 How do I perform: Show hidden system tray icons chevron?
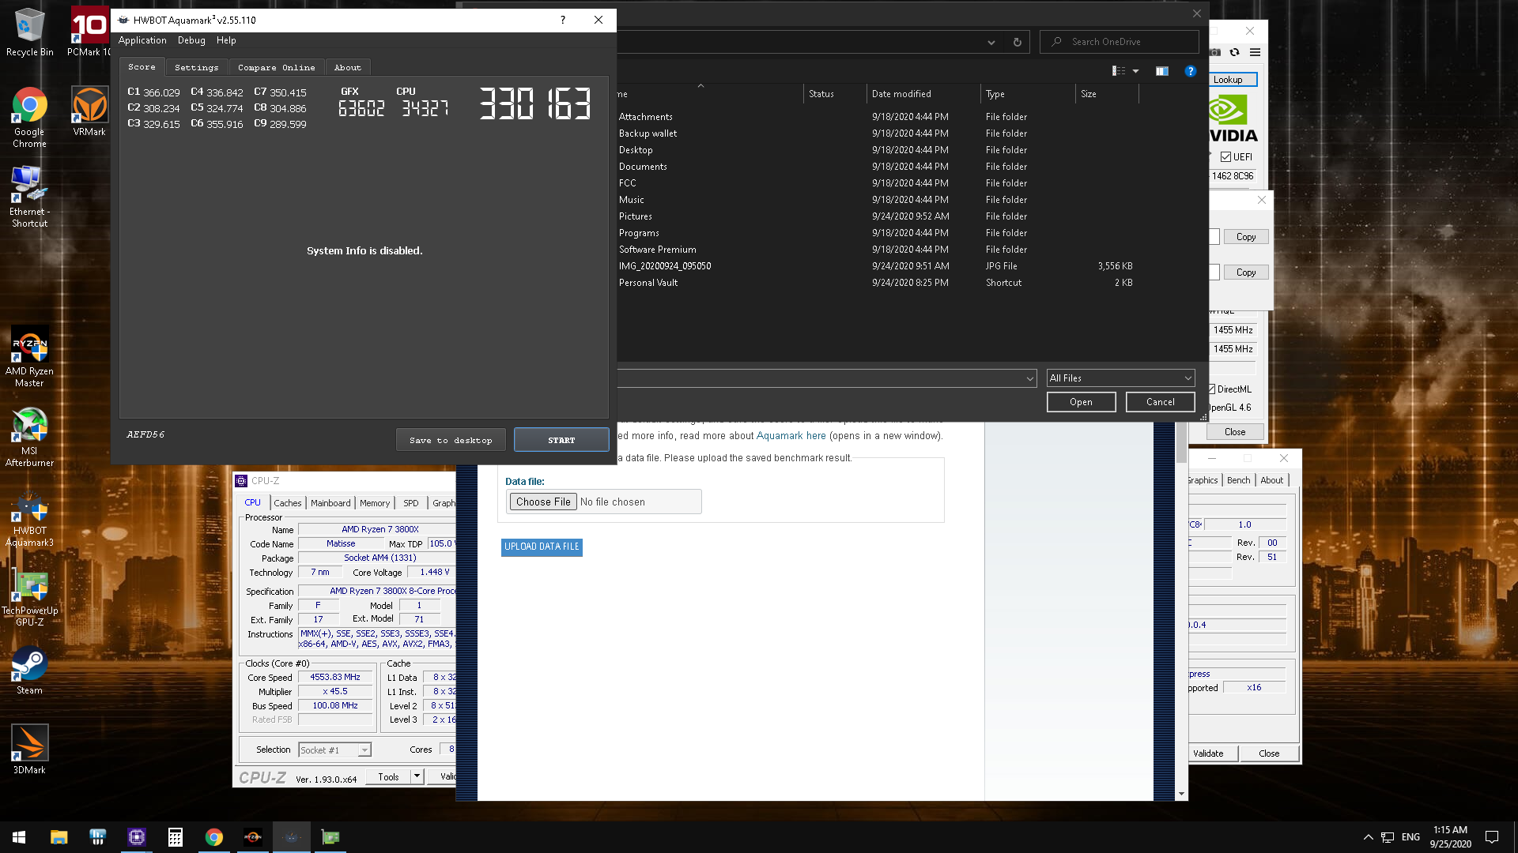pyautogui.click(x=1368, y=837)
